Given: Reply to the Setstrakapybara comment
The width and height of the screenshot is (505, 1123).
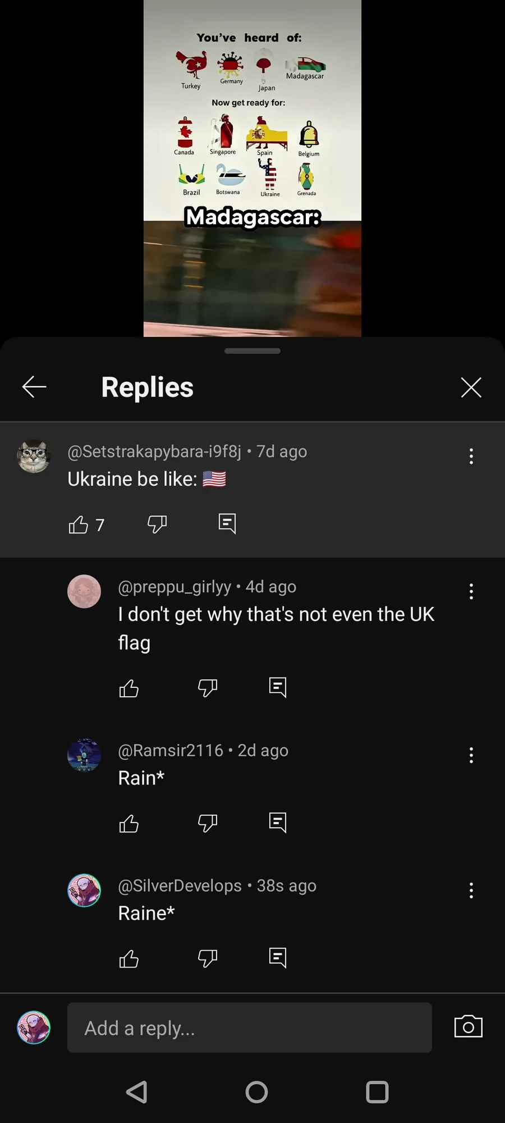Looking at the screenshot, I should click(x=227, y=524).
